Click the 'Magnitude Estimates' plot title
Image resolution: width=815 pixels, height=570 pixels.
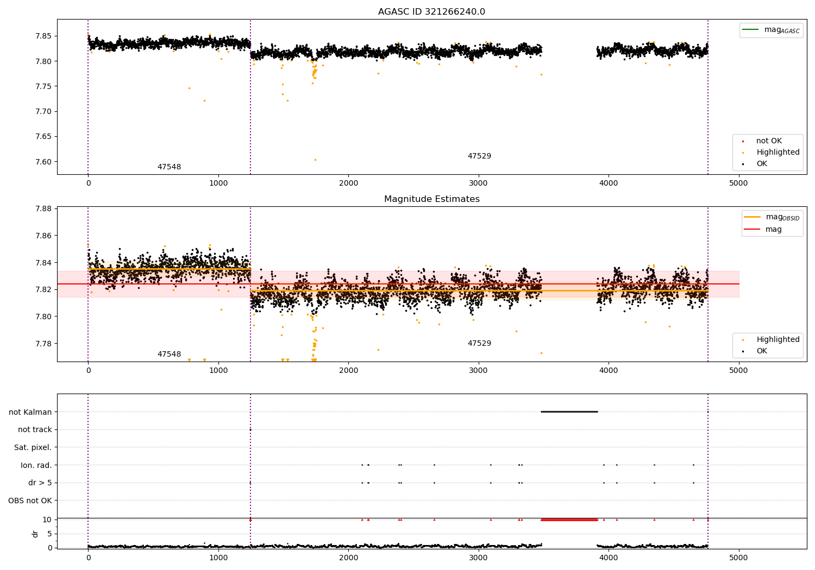pyautogui.click(x=431, y=199)
